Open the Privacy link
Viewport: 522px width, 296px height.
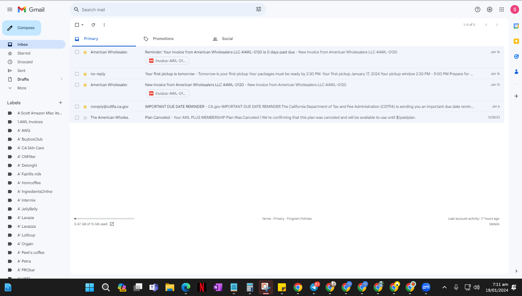pyautogui.click(x=279, y=219)
